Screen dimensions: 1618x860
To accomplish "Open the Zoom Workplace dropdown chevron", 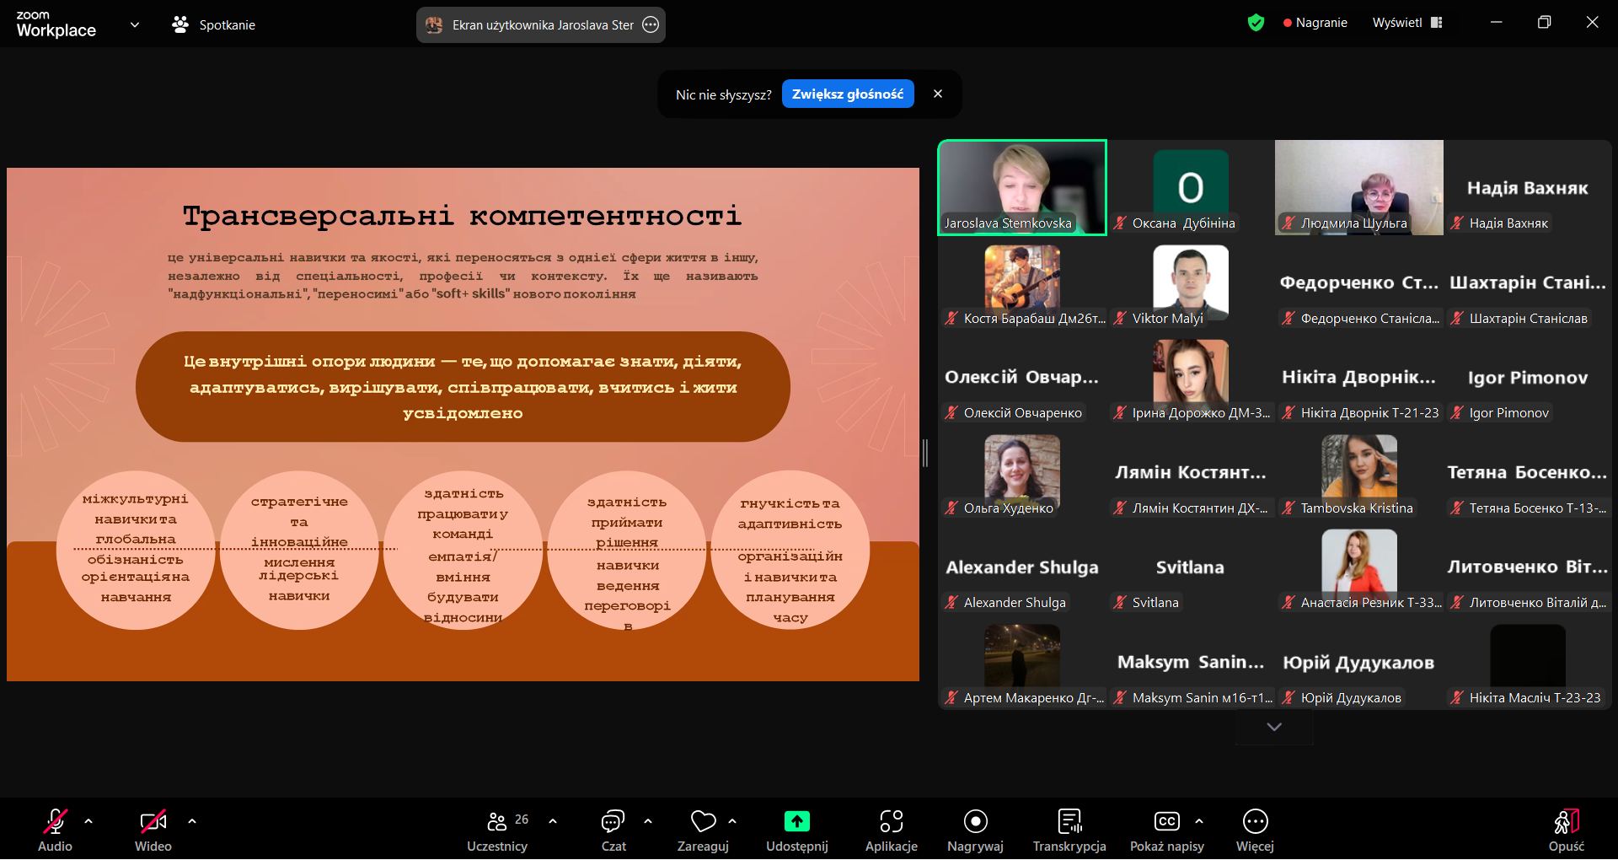I will click(x=135, y=25).
